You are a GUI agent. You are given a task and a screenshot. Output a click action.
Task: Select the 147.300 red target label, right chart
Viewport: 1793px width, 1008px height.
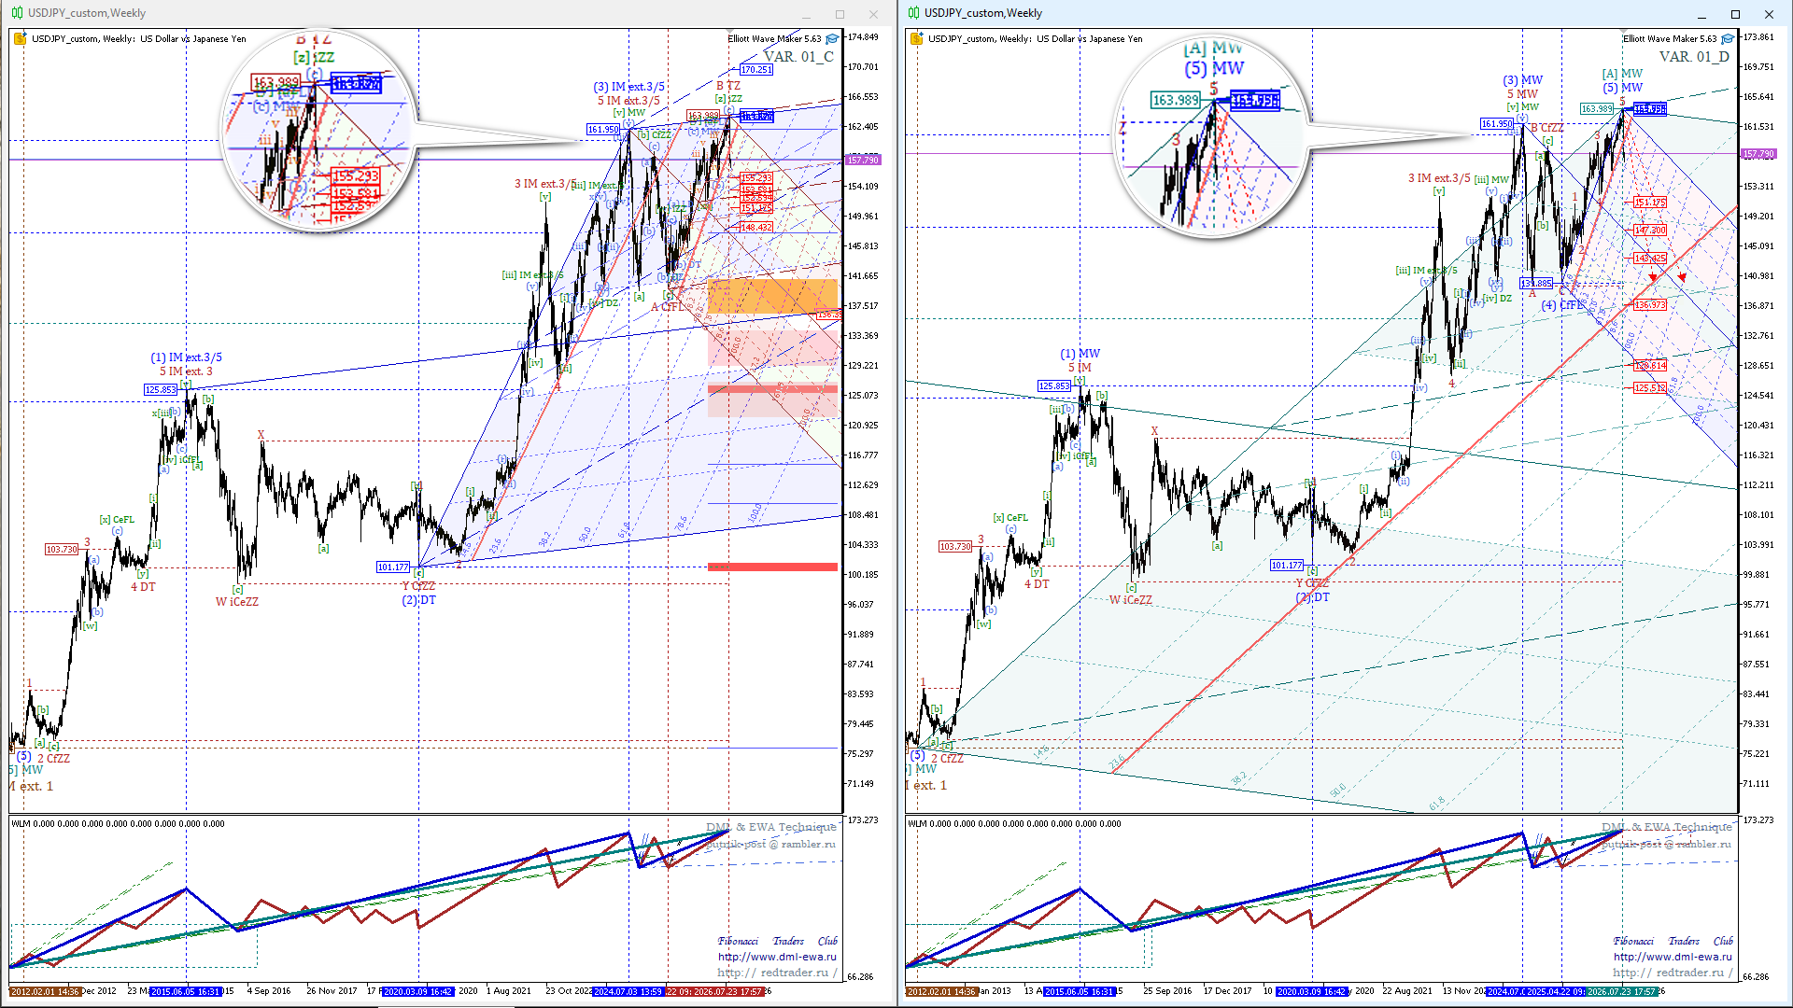[x=1650, y=231]
